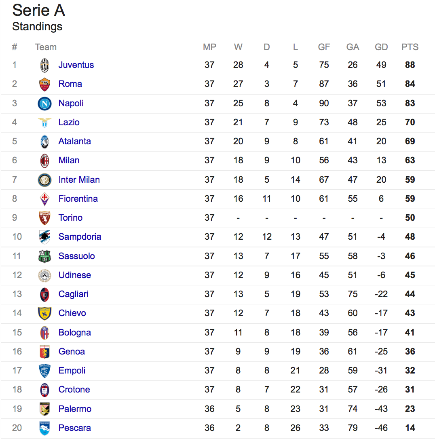Click the Sassuolo green crest
Screen dimensions: 435x439
[44, 256]
